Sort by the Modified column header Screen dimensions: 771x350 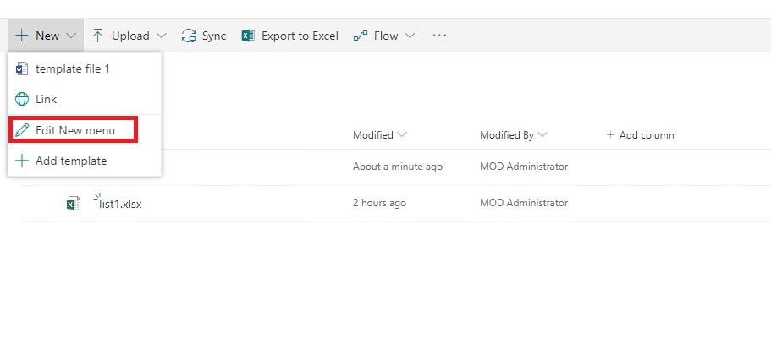372,135
